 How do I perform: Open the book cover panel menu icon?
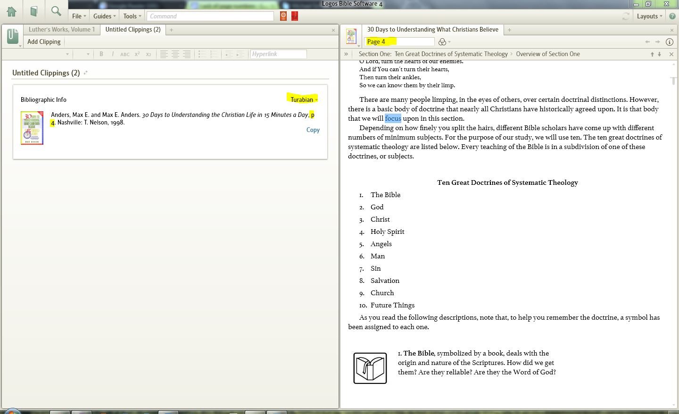click(352, 37)
